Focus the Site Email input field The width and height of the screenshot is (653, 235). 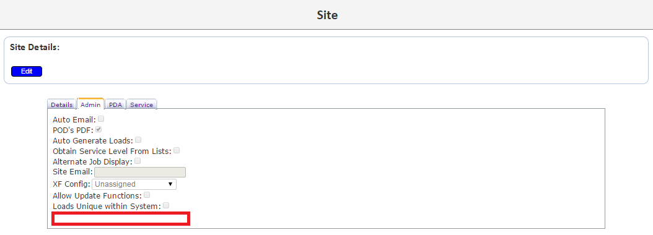pyautogui.click(x=140, y=172)
